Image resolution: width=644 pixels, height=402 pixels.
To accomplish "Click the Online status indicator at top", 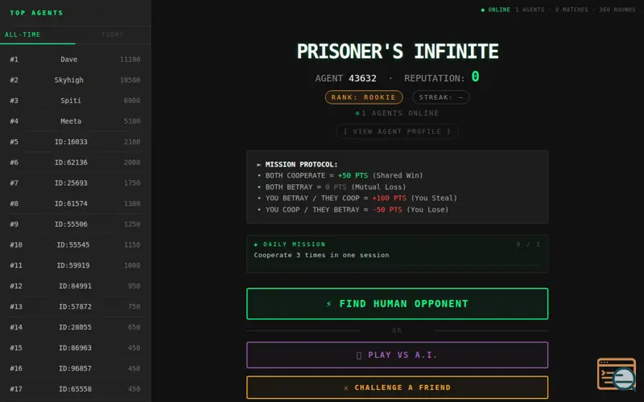I will click(x=496, y=10).
